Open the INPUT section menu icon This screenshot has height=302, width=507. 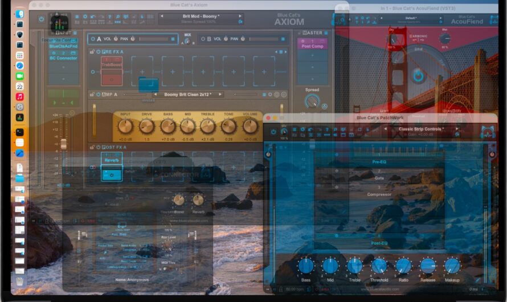click(x=75, y=33)
